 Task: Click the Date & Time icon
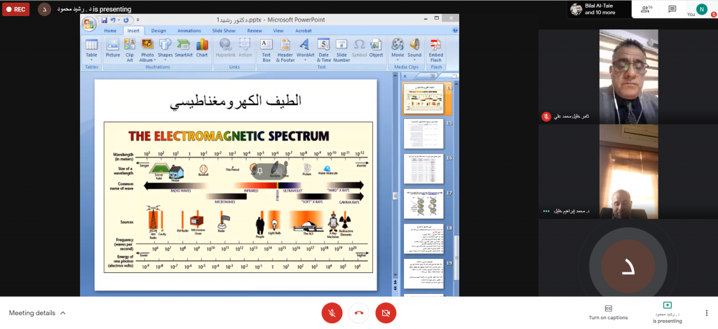coord(324,48)
